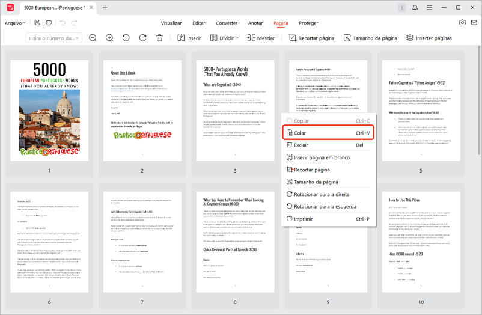Switch to the Proteger tab
The height and width of the screenshot is (315, 482).
(308, 23)
